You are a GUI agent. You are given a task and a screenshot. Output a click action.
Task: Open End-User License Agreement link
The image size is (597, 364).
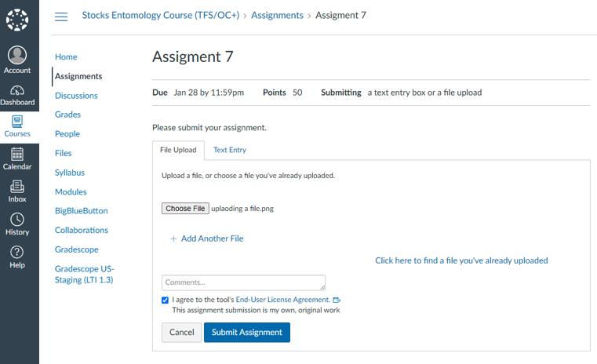coord(283,300)
